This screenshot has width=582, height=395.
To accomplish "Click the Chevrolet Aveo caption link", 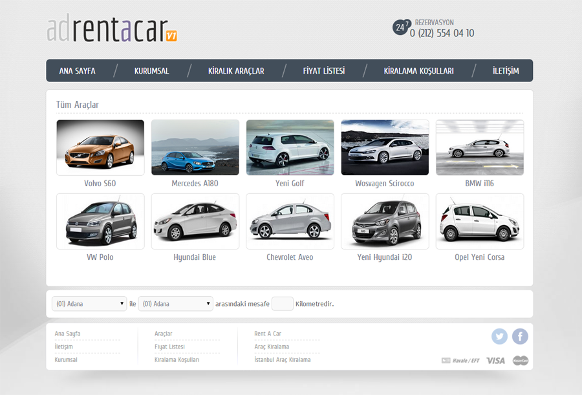I will coord(290,257).
